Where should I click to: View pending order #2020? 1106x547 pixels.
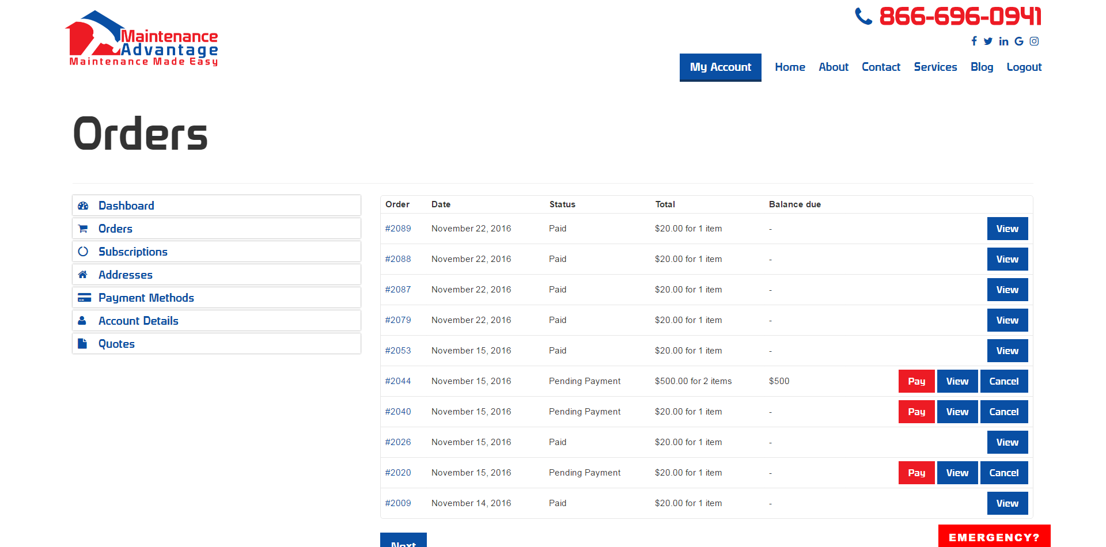(957, 473)
